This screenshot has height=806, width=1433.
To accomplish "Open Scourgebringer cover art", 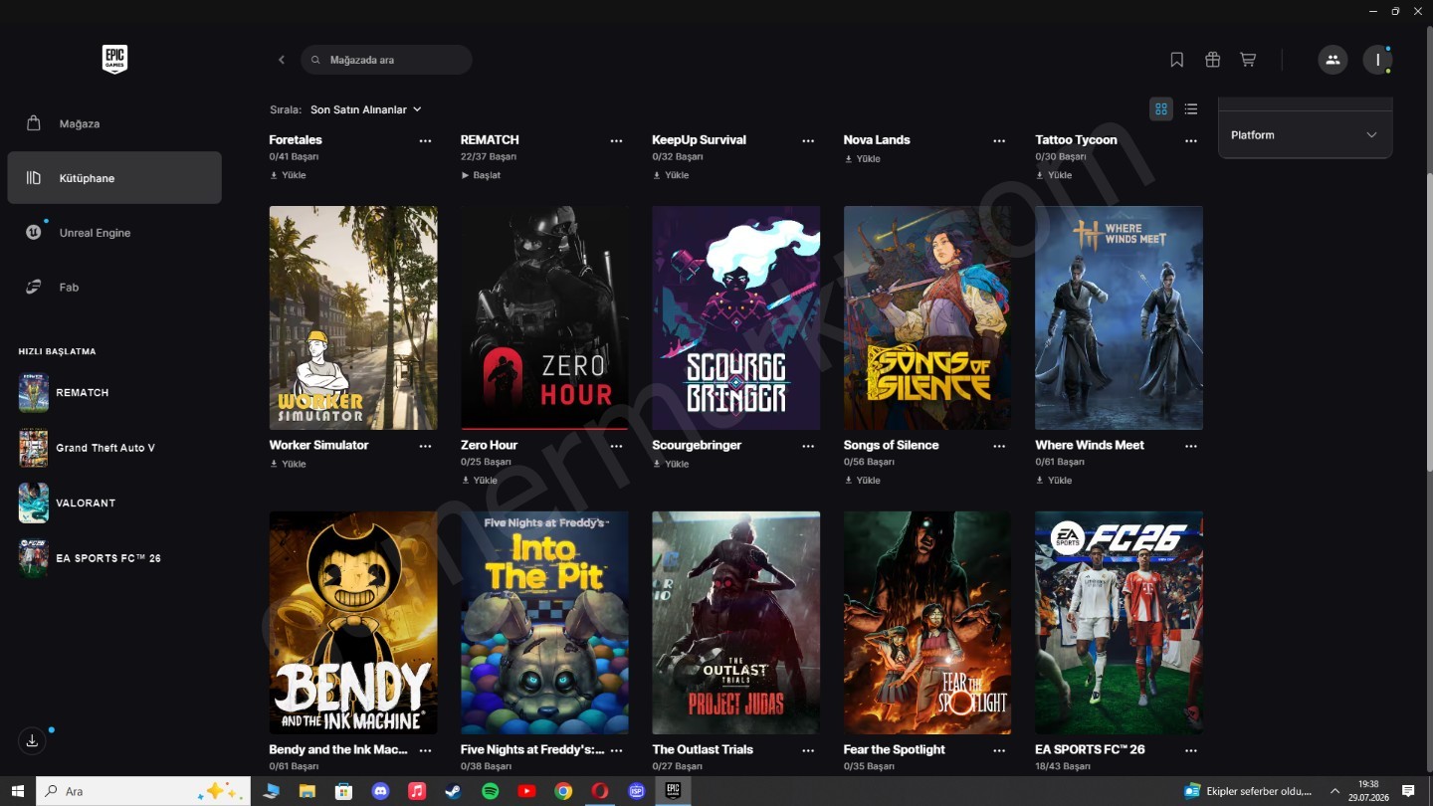I will point(736,317).
